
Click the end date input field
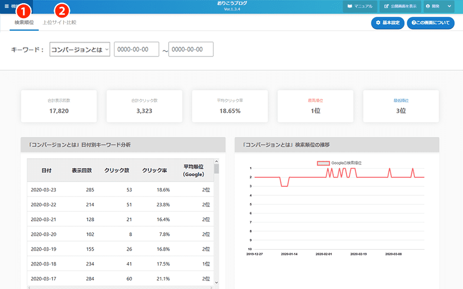[191, 49]
